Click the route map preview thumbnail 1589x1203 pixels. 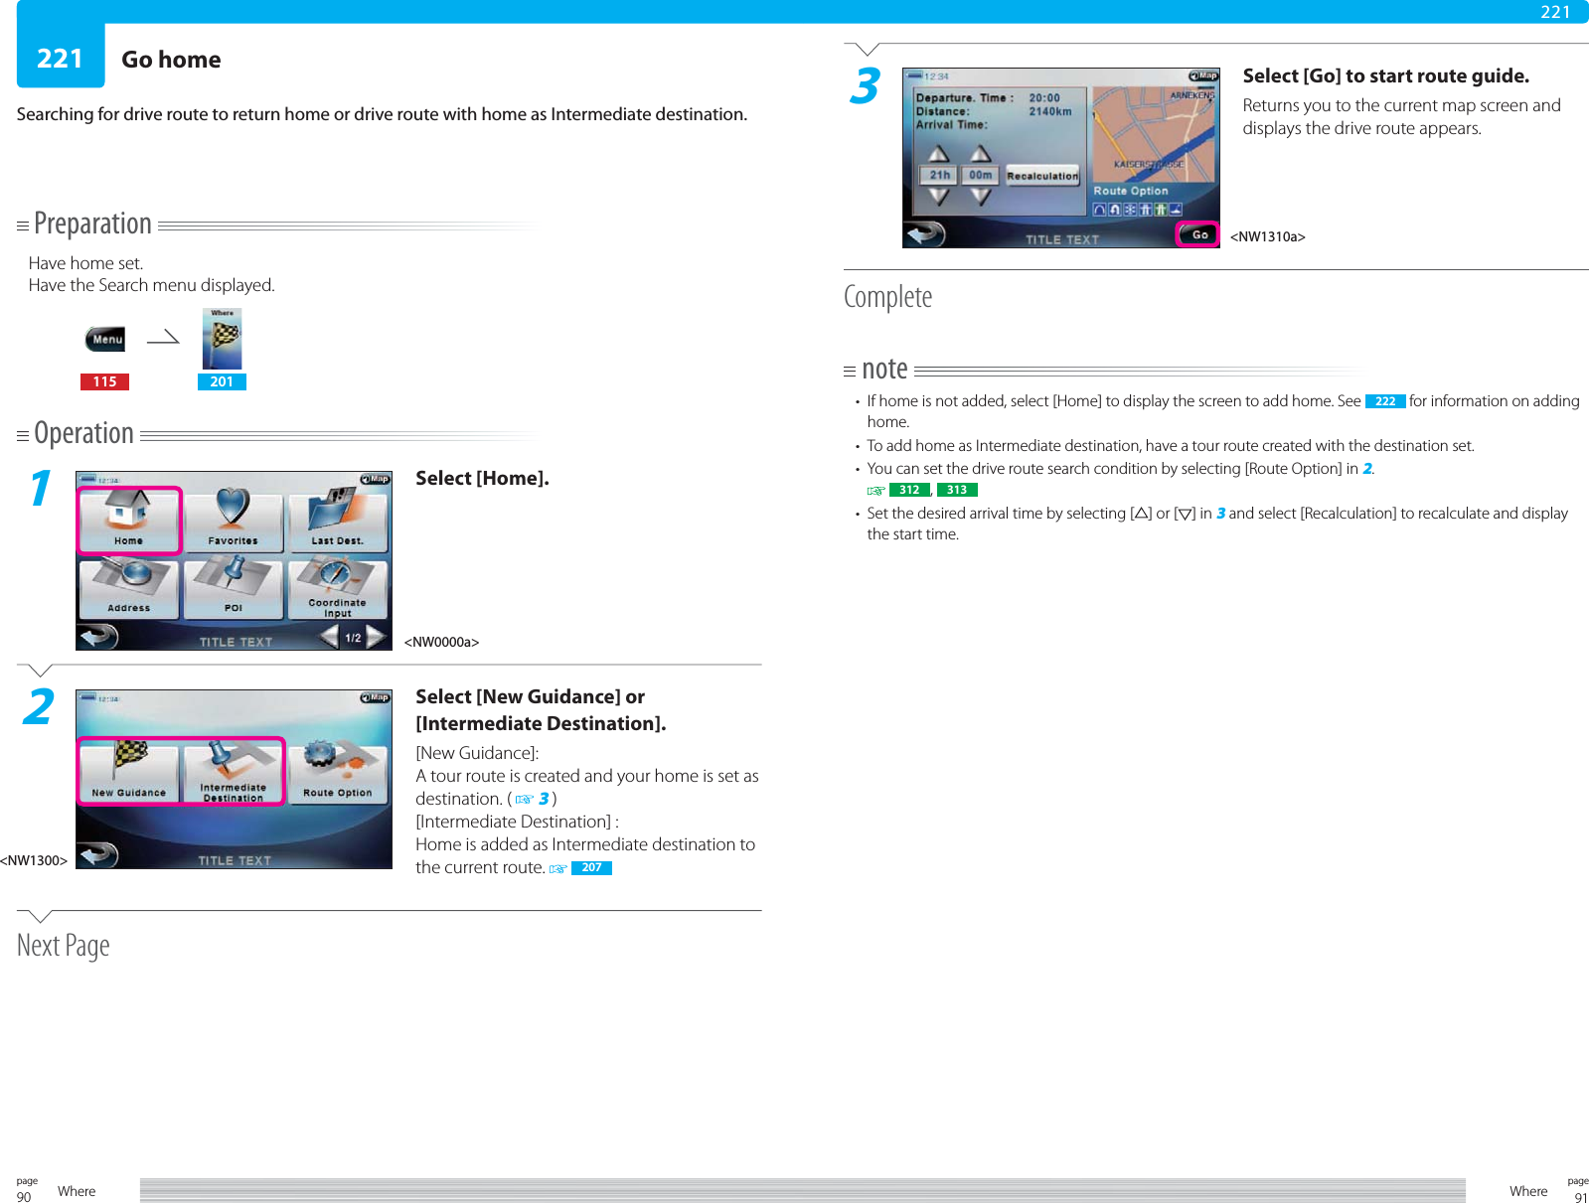point(1154,134)
